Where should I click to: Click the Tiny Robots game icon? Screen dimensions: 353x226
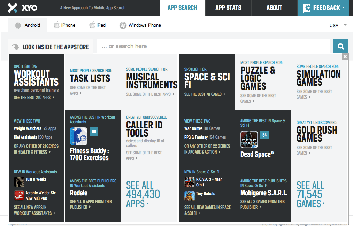[190, 196]
